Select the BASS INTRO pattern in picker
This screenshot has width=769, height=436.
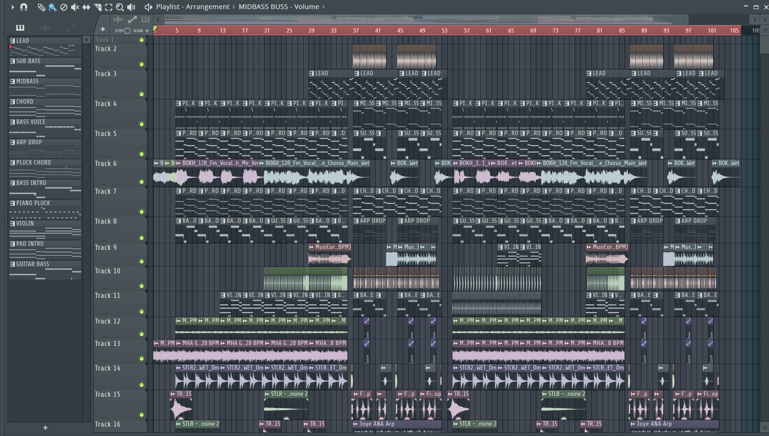[x=45, y=189]
